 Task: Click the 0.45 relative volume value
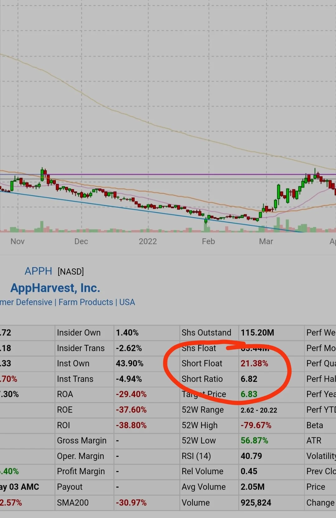(x=249, y=471)
